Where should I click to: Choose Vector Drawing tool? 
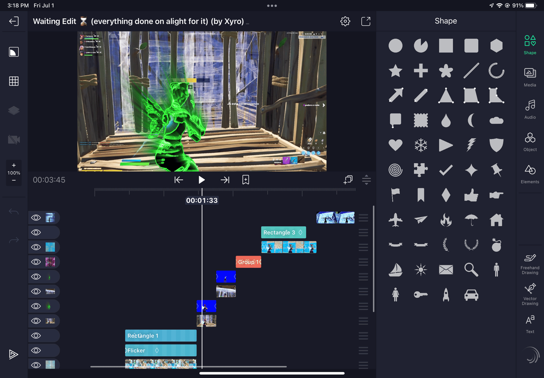pos(530,294)
